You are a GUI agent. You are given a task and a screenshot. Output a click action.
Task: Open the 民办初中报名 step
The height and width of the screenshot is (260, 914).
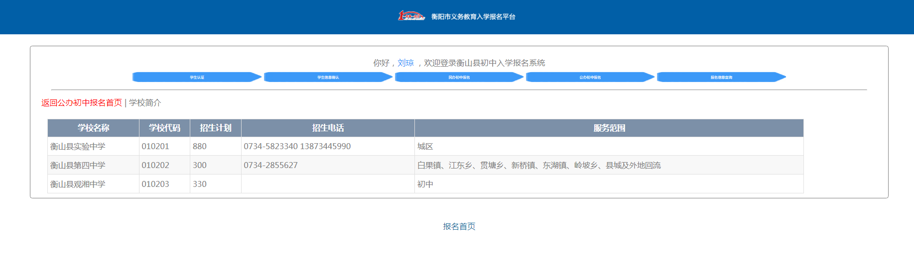[x=459, y=77]
